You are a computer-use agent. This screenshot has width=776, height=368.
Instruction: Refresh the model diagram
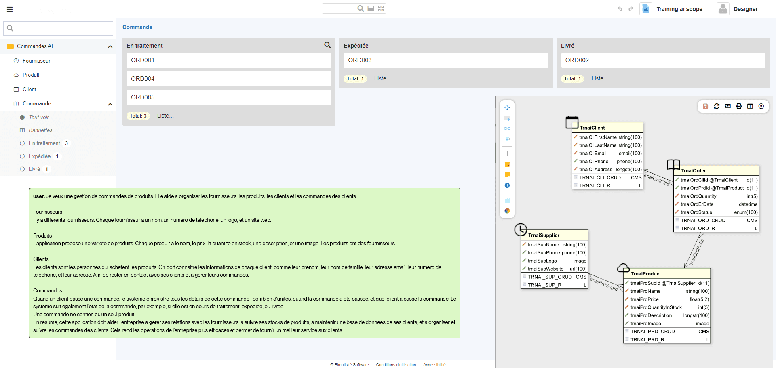click(717, 106)
